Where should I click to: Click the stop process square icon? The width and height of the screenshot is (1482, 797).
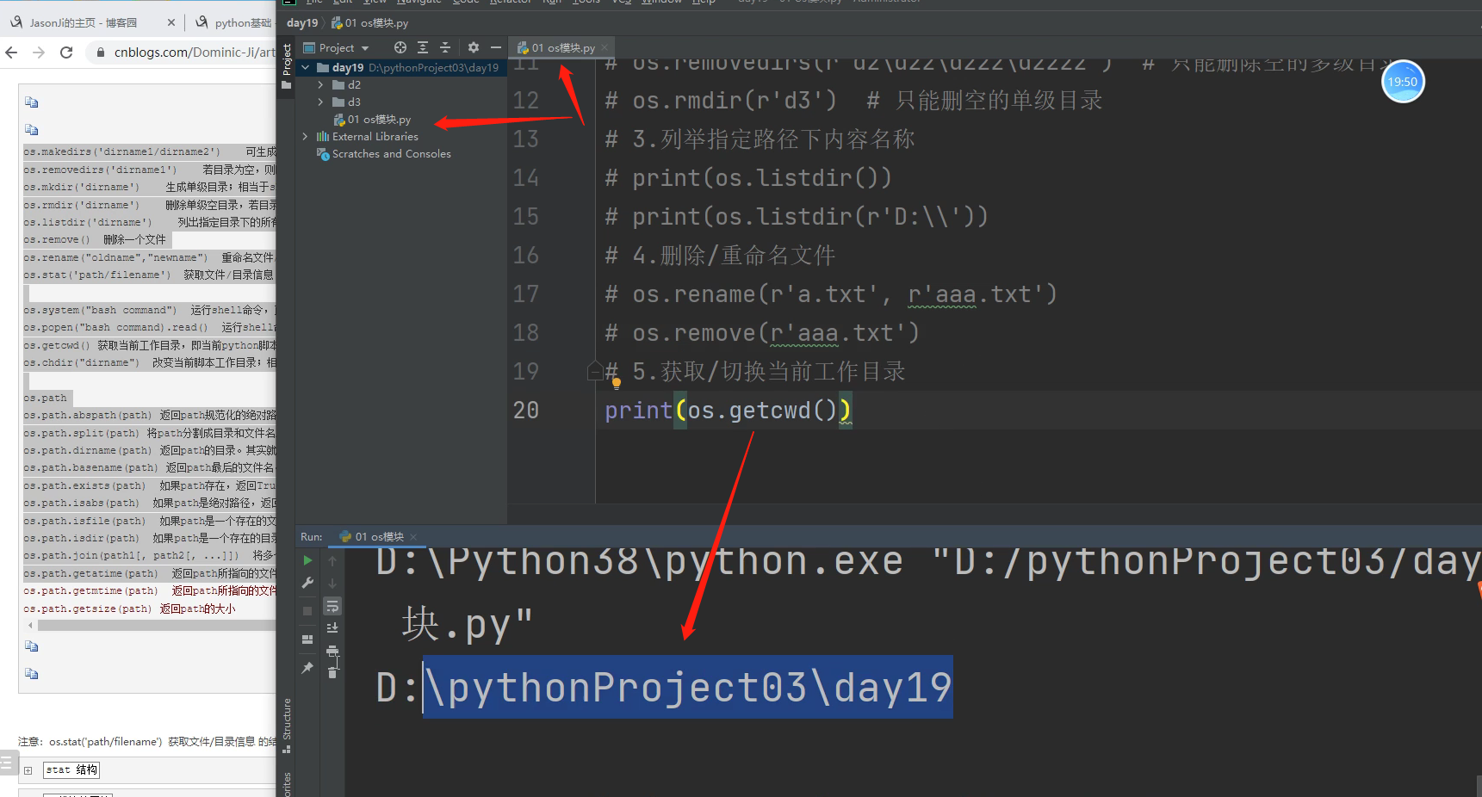(307, 610)
